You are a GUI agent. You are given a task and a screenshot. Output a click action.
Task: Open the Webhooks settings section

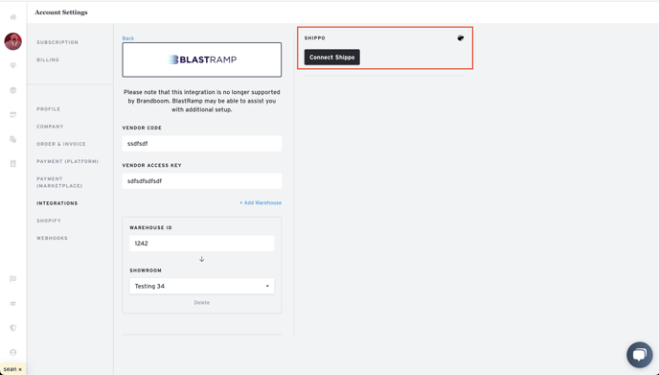pyautogui.click(x=52, y=238)
